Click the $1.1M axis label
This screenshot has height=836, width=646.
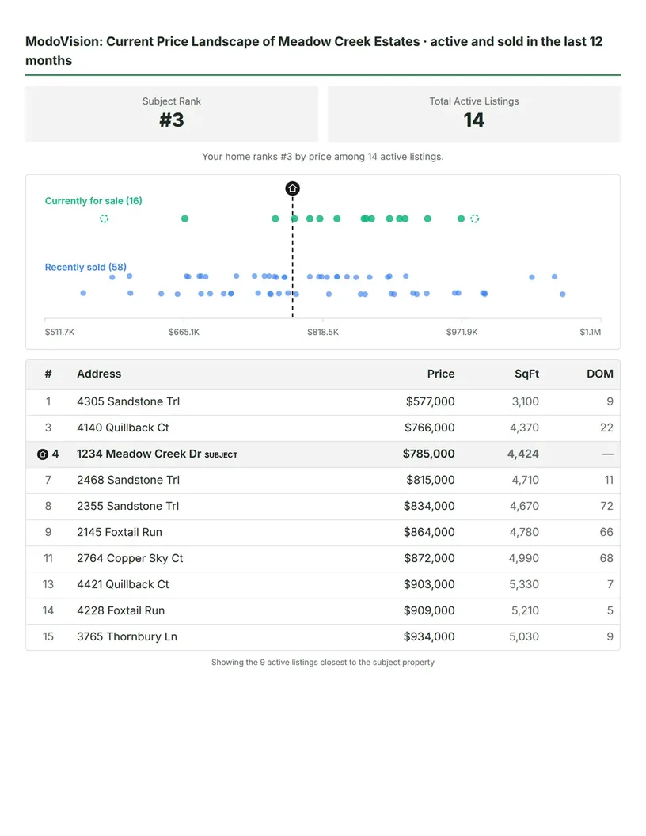(590, 332)
